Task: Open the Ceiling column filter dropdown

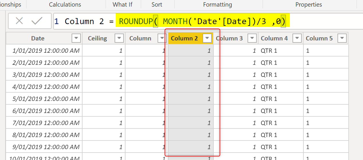Action: click(x=119, y=38)
